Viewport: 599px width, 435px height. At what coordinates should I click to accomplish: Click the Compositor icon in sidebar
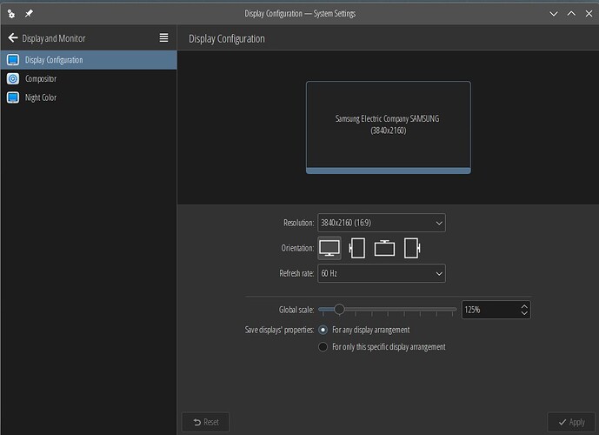tap(13, 79)
